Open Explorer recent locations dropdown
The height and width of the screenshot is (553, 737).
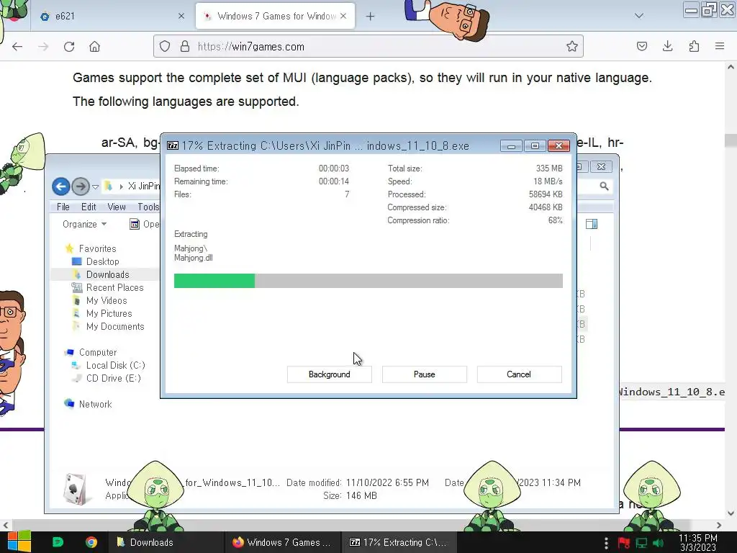pos(96,187)
